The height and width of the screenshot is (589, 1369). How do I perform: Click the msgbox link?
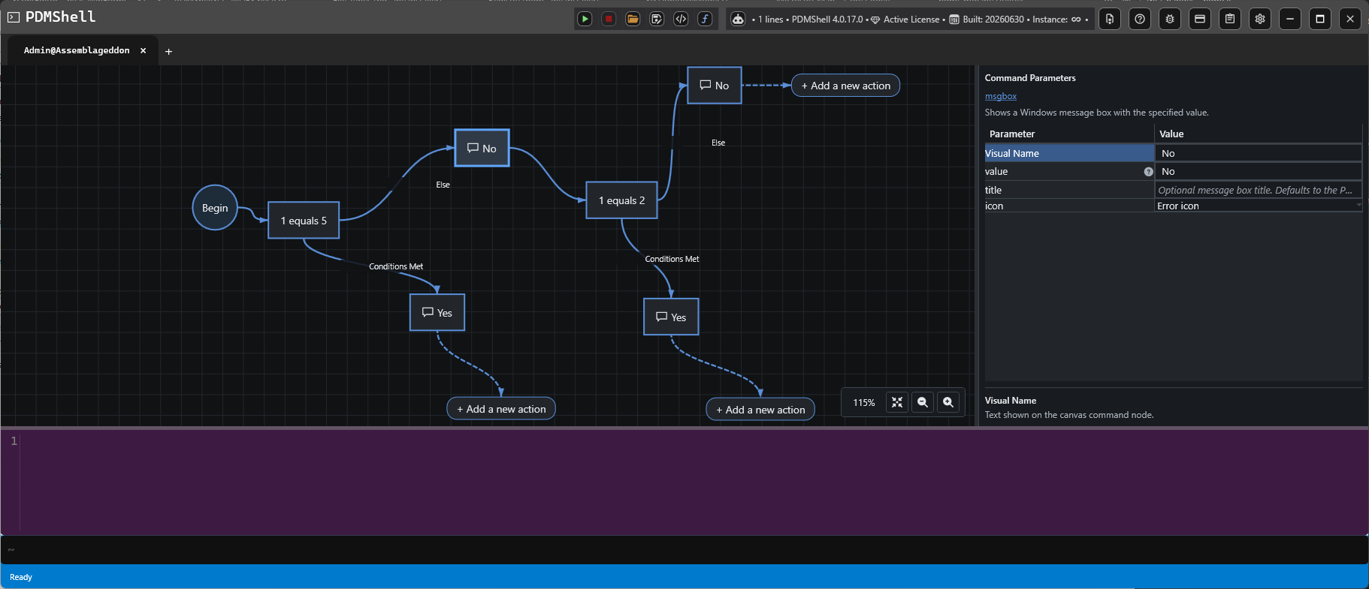(1000, 96)
